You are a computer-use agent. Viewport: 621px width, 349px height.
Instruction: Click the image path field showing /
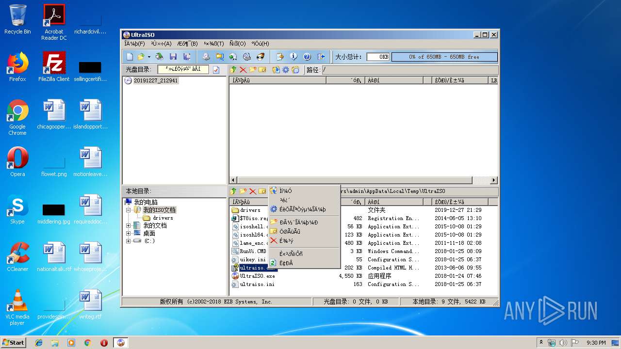[409, 70]
